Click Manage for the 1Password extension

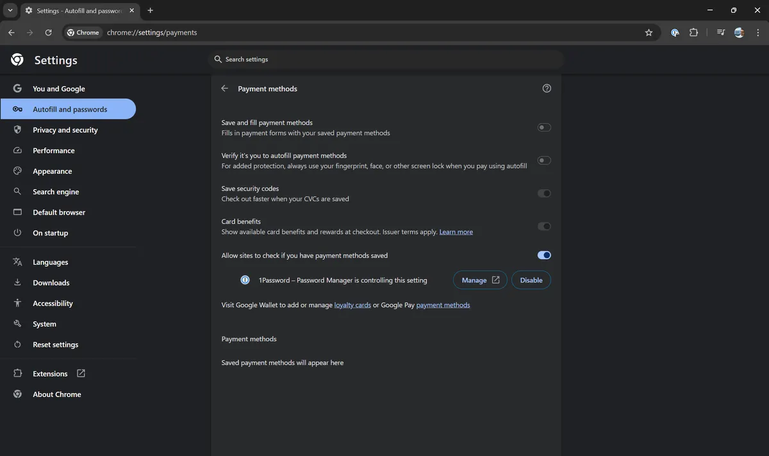(x=480, y=280)
